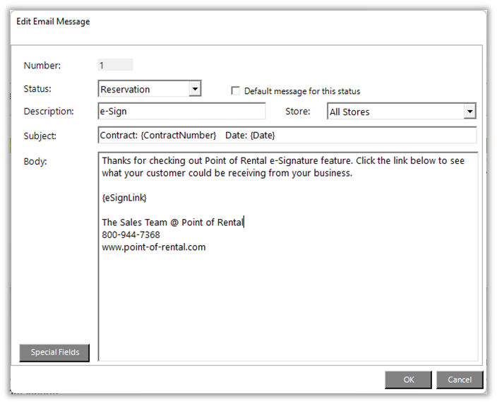Click the Store label text
The width and height of the screenshot is (497, 404).
coord(297,112)
